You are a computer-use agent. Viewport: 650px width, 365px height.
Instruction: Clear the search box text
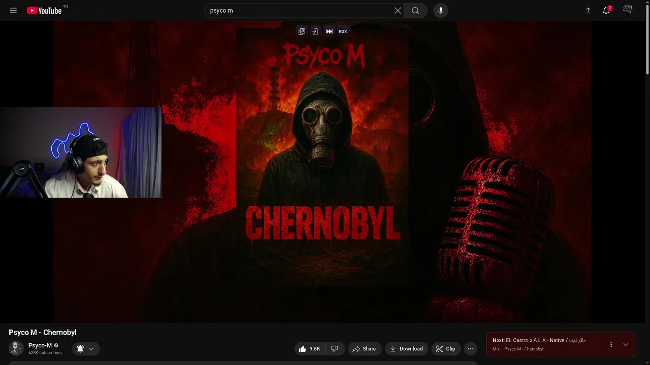pos(398,11)
